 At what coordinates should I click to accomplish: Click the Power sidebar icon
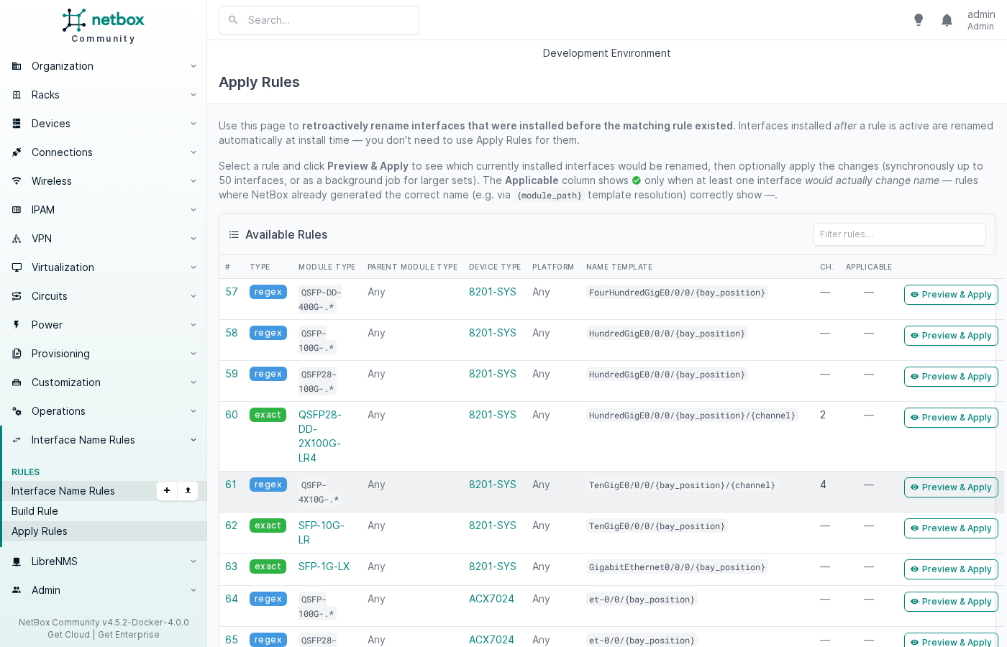pyautogui.click(x=16, y=325)
